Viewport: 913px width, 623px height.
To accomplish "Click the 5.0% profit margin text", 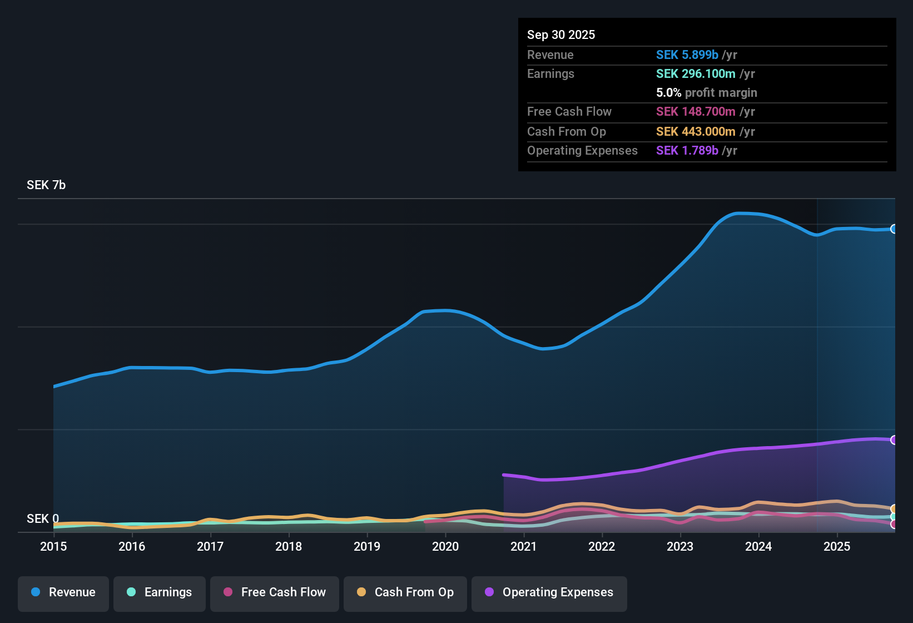I will [x=706, y=92].
